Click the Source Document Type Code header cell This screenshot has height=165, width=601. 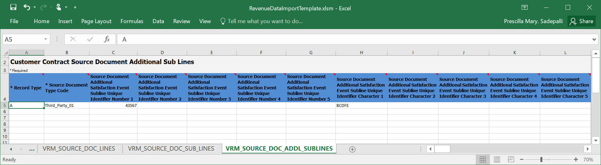(x=67, y=88)
